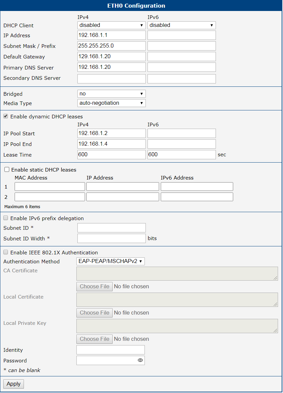Click IPv4 Lease Time field
Viewport: 283px width, 393px height.
(112, 155)
